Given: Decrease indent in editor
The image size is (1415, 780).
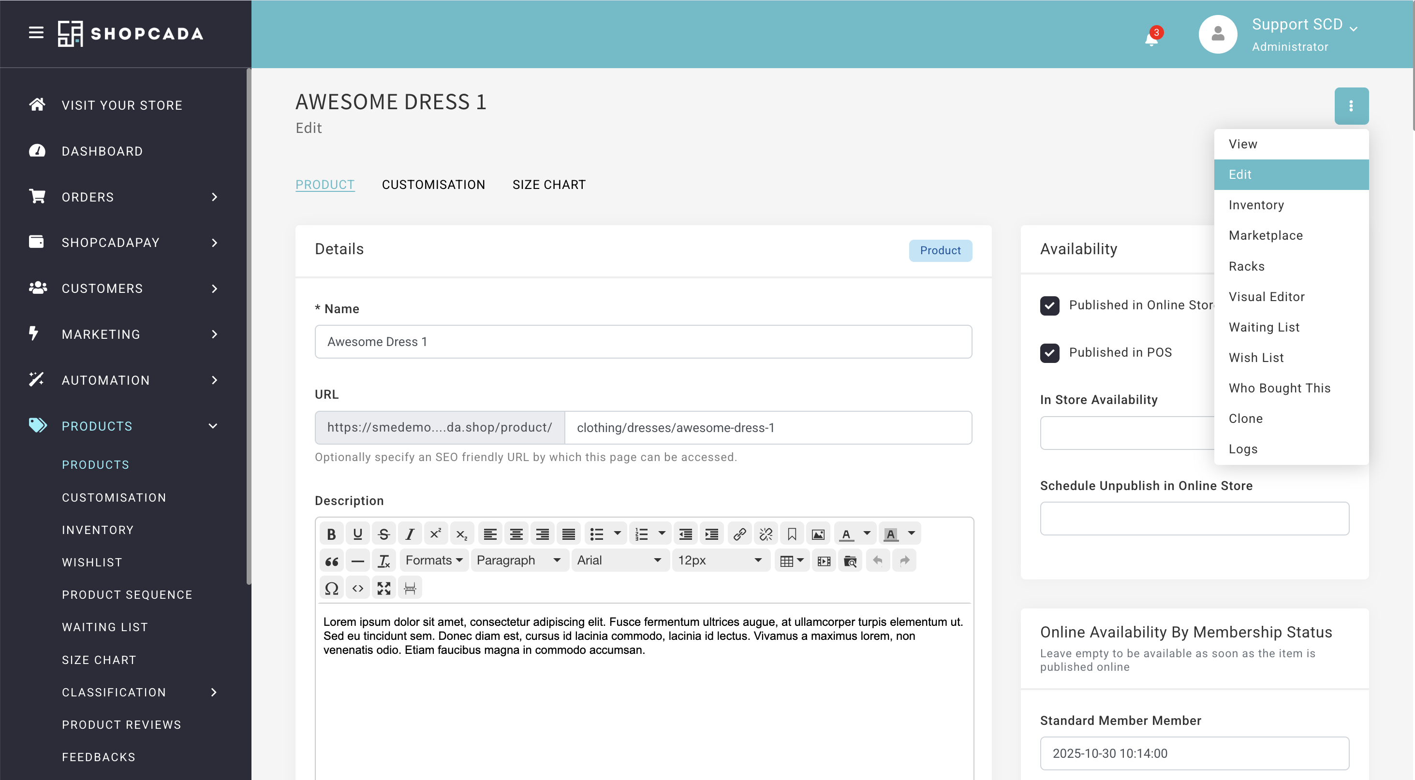Looking at the screenshot, I should 686,534.
